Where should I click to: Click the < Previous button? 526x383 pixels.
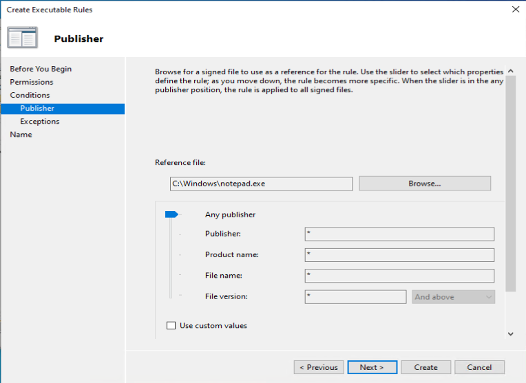click(319, 367)
